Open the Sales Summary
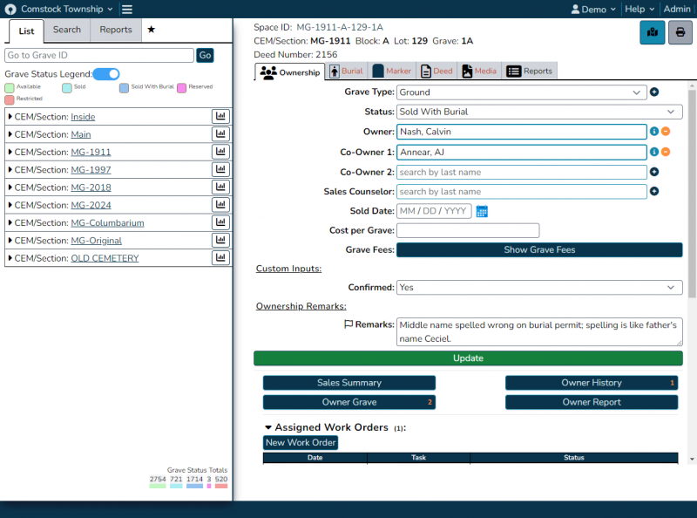Image resolution: width=697 pixels, height=518 pixels. [349, 383]
